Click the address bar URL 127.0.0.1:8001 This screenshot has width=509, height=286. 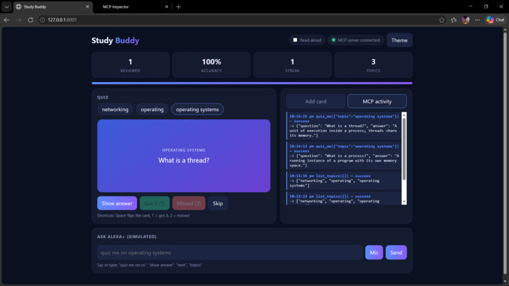tap(62, 20)
